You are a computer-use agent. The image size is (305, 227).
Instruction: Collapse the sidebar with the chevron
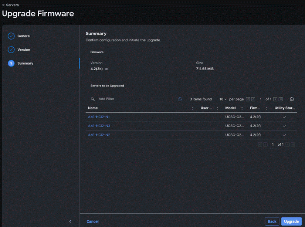pos(70,221)
